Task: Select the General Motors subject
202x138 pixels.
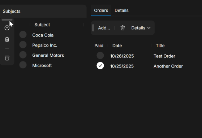Action: click(x=48, y=55)
